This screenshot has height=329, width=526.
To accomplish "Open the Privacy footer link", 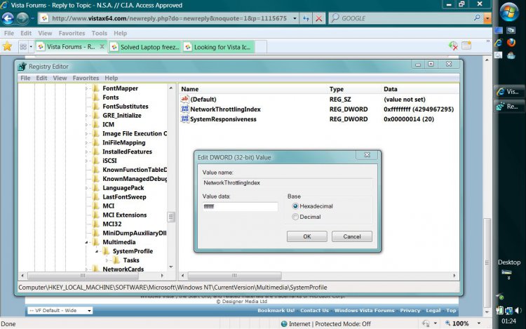I will tap(410, 311).
